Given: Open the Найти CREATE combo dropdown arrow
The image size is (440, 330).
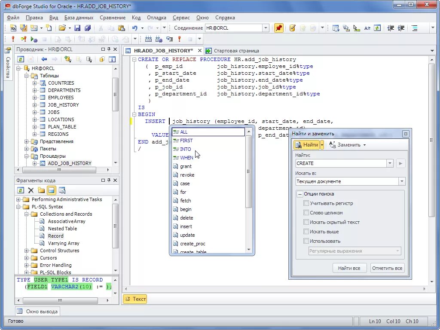Looking at the screenshot, I should (x=390, y=163).
